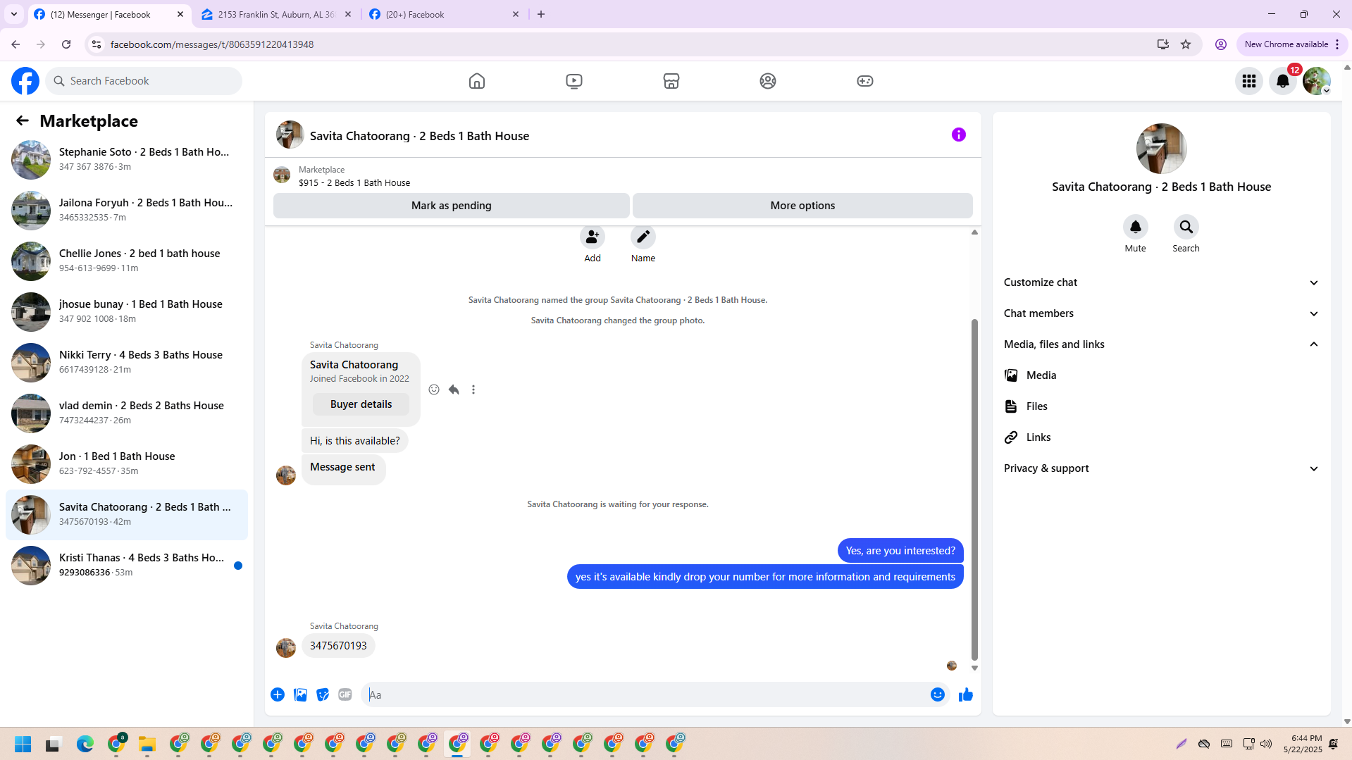Click More options button
Image resolution: width=1352 pixels, height=760 pixels.
click(x=802, y=206)
